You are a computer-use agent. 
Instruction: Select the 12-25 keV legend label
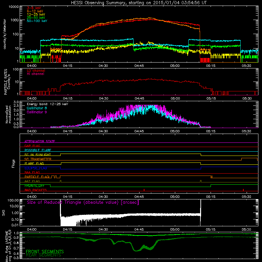(x=36, y=14)
